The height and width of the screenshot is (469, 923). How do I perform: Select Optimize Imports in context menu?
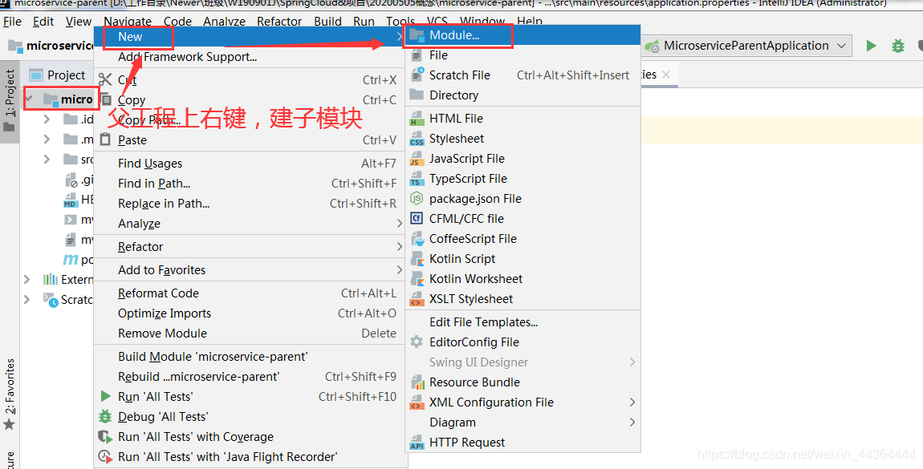(x=250, y=313)
